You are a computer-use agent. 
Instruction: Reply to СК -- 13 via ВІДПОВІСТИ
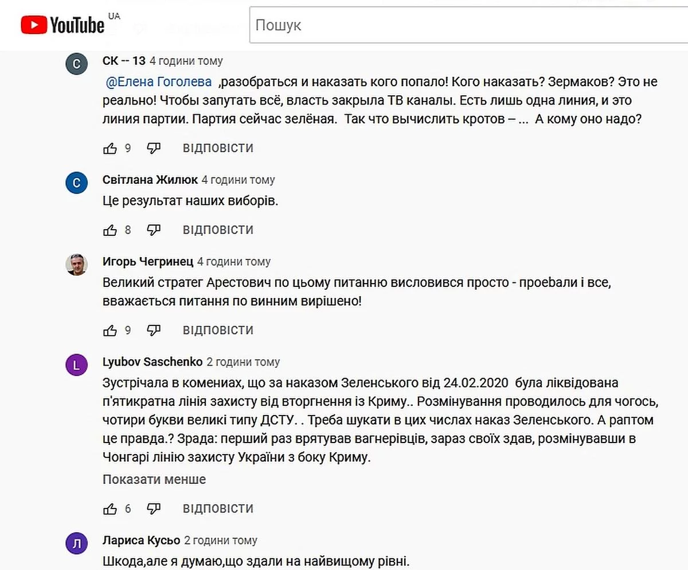218,148
